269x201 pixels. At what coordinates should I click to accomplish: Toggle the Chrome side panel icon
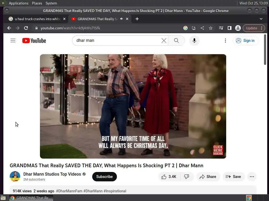click(229, 28)
